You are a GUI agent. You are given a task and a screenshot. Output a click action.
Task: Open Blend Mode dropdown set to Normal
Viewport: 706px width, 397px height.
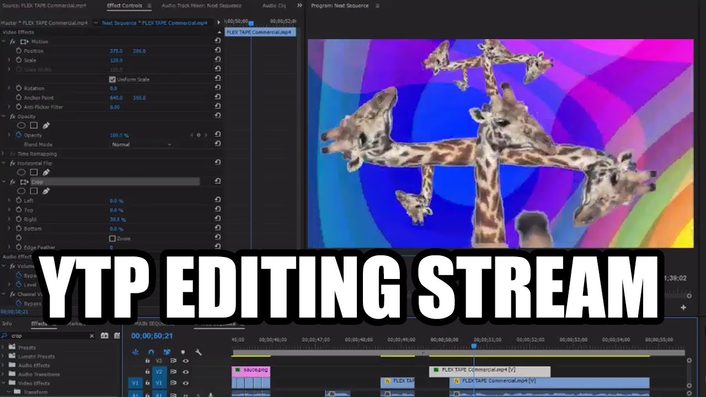point(142,144)
